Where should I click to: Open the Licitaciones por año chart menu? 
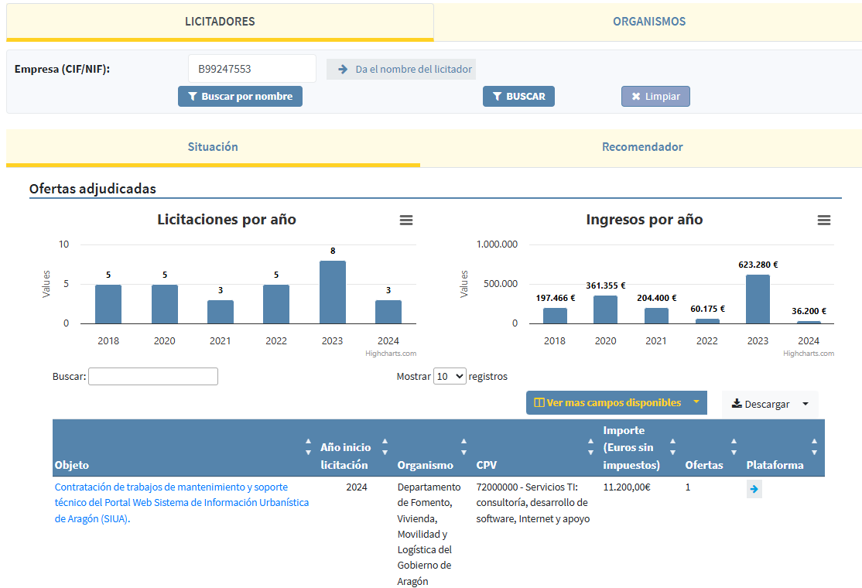[x=405, y=220]
